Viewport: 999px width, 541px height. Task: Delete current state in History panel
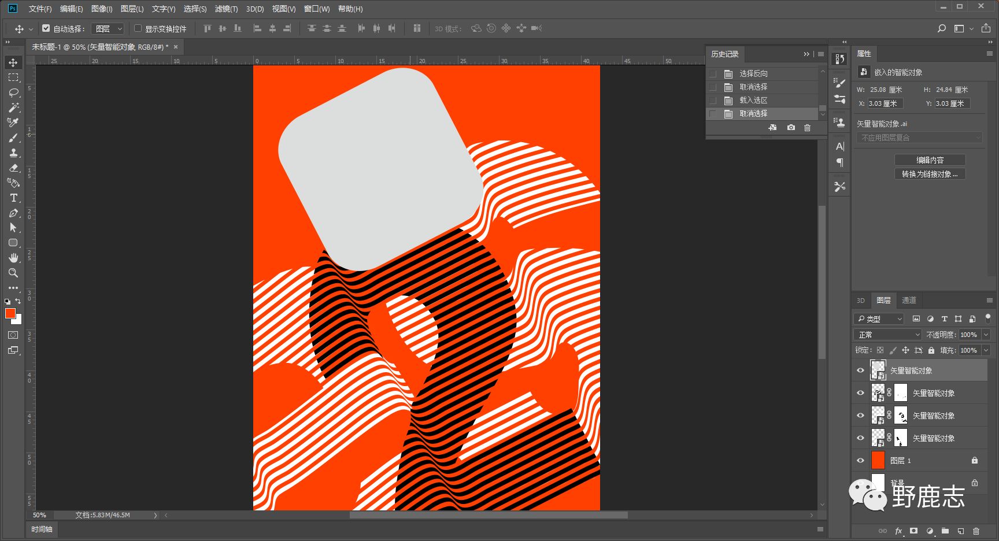click(807, 128)
